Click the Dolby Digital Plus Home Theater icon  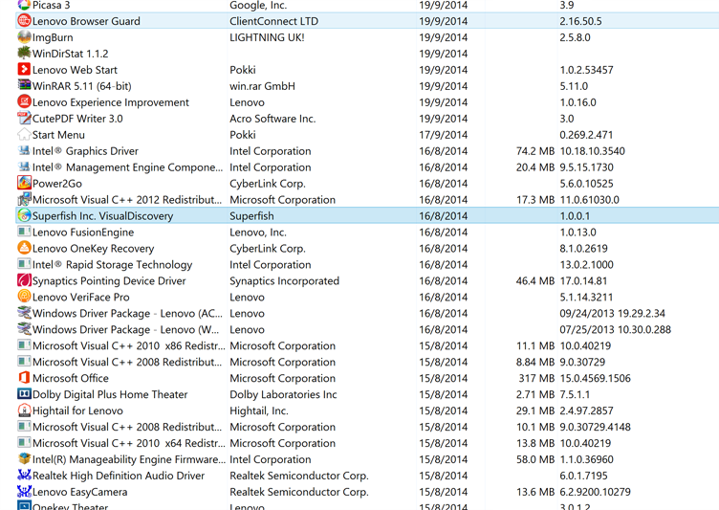(x=24, y=394)
